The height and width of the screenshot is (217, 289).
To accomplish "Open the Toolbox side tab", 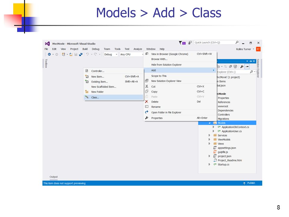I will click(x=46, y=64).
